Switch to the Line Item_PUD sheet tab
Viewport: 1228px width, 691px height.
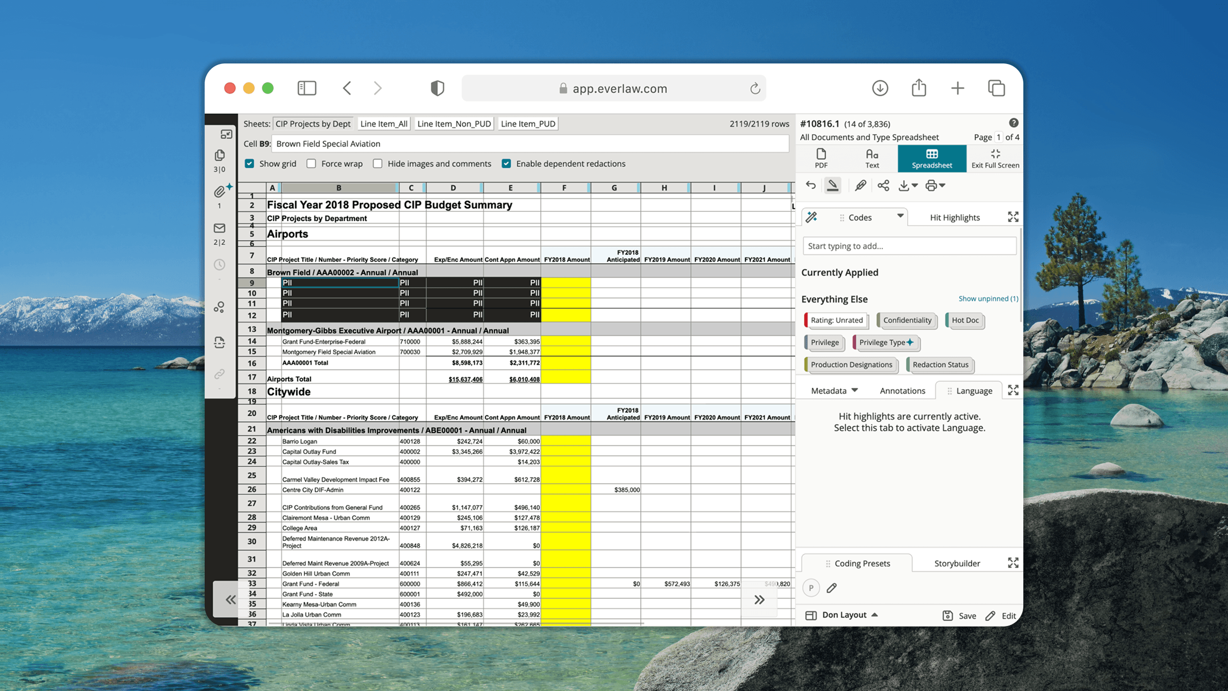527,123
